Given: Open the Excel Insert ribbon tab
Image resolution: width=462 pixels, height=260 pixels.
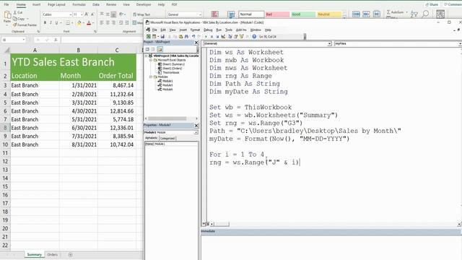Looking at the screenshot, I should click(36, 5).
